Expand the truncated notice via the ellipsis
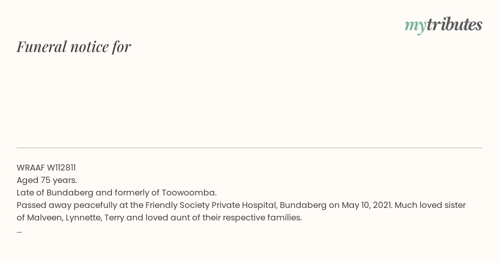This screenshot has height=262, width=499. coord(19,231)
